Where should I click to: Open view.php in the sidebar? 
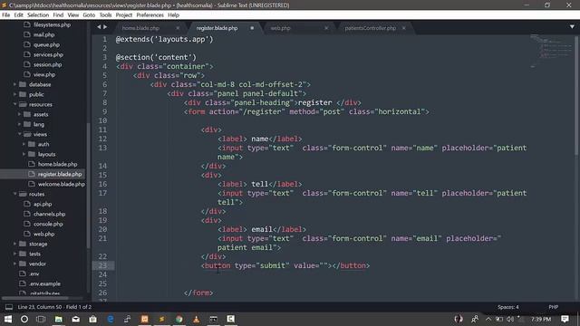click(x=44, y=74)
